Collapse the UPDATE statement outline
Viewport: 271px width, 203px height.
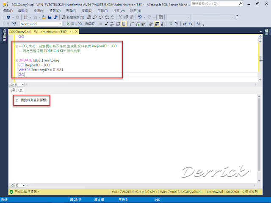click(17, 60)
